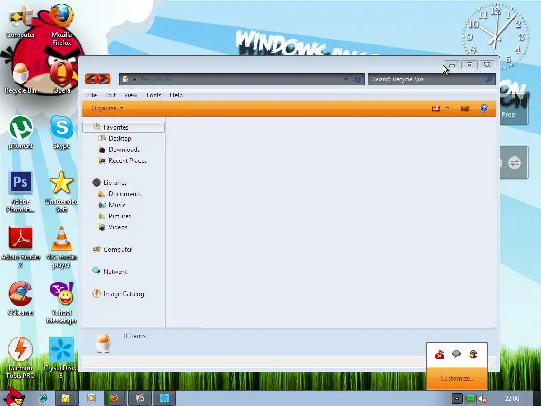Select the Yahoo! Messenger desktop icon
541x406 pixels.
pos(62,303)
